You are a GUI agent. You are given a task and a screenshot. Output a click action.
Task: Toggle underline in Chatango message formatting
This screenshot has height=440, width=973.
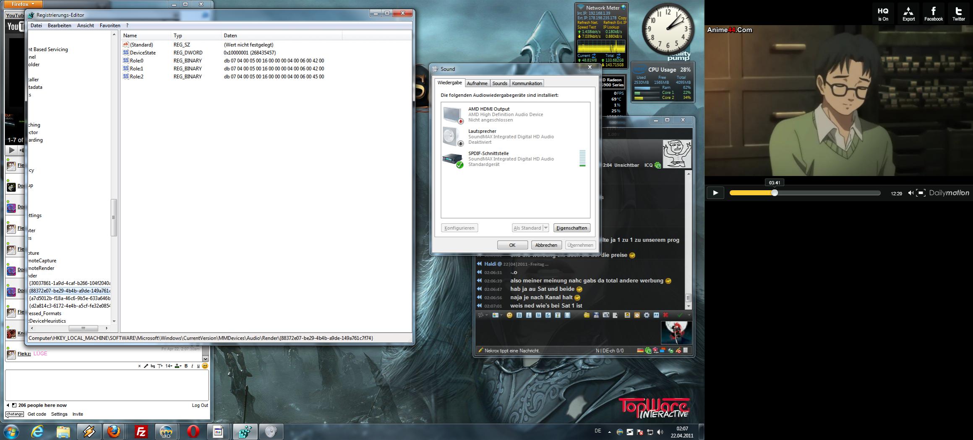coord(198,366)
